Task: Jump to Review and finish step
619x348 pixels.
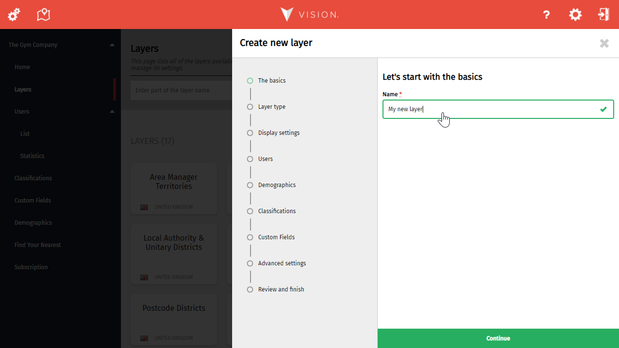Action: 280,290
